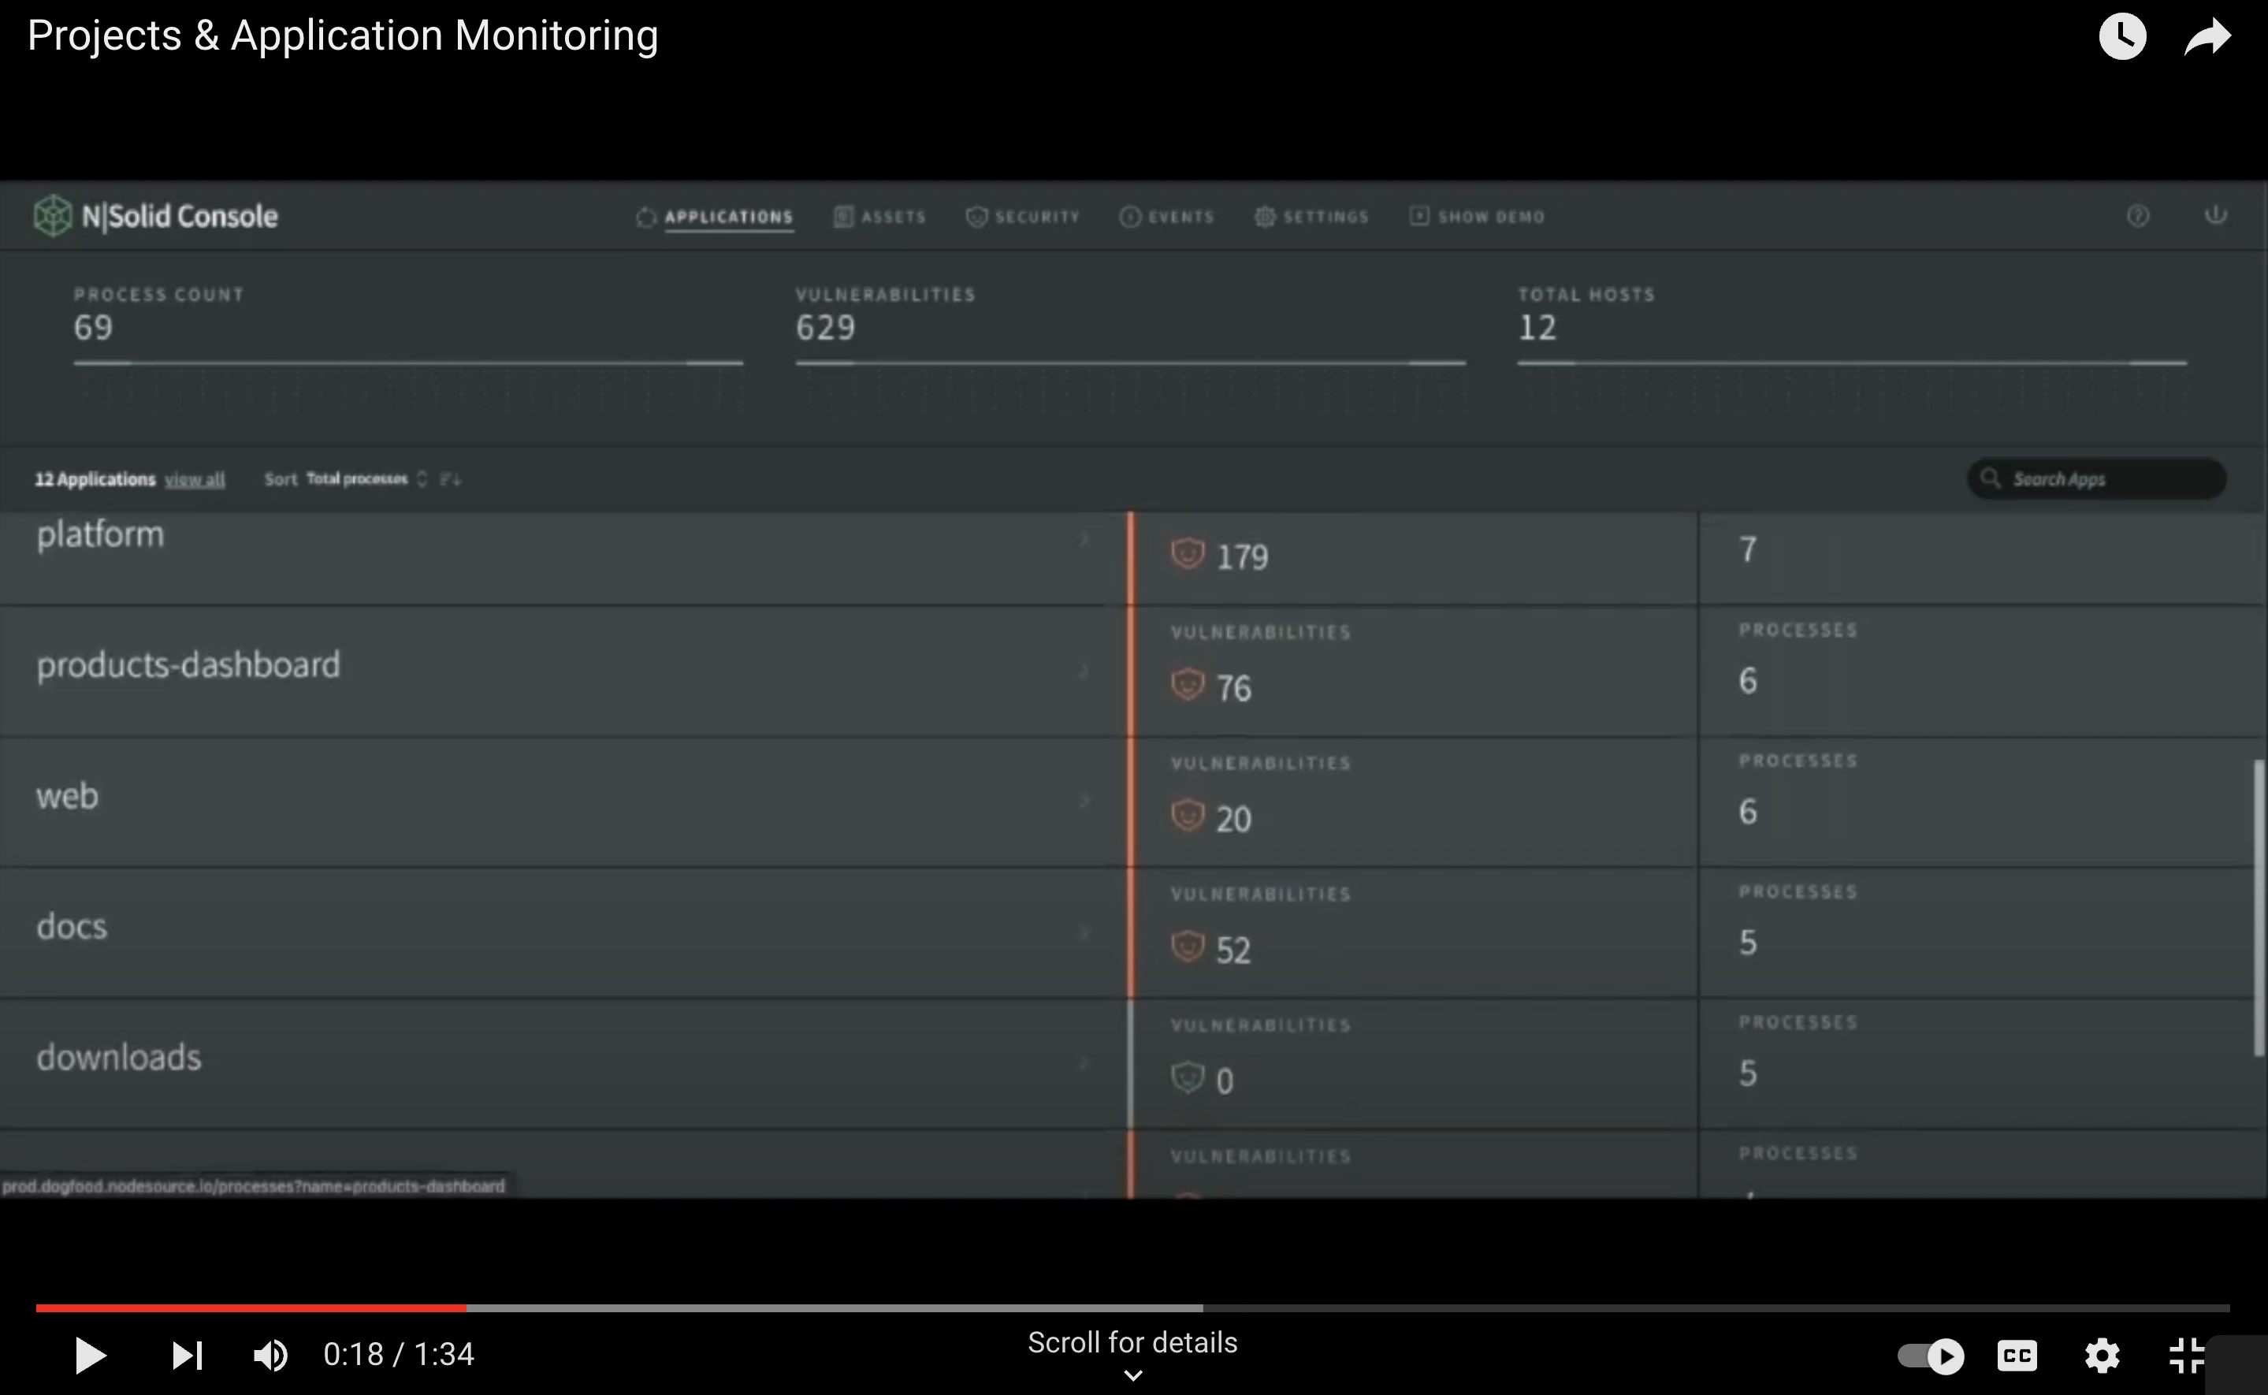Click the Watch Later clock icon
Viewport: 2268px width, 1395px height.
click(2122, 37)
